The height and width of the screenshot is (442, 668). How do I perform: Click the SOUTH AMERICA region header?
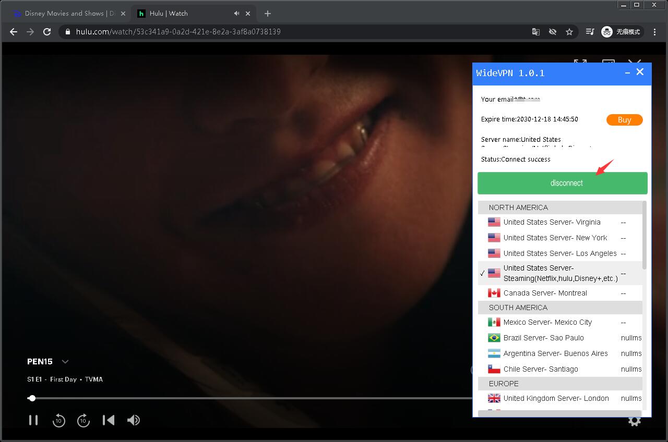click(560, 308)
